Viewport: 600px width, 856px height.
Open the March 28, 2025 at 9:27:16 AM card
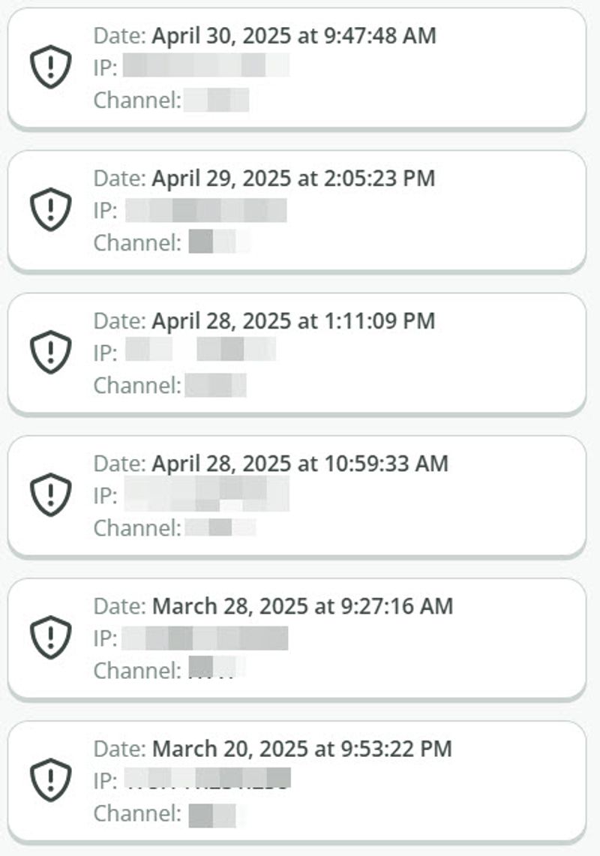point(297,638)
